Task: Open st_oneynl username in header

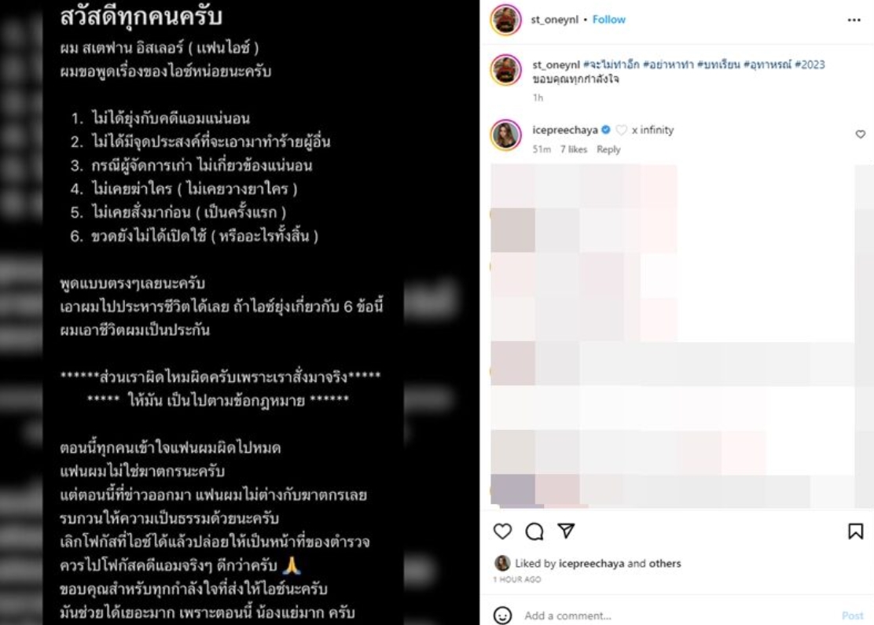Action: tap(555, 20)
